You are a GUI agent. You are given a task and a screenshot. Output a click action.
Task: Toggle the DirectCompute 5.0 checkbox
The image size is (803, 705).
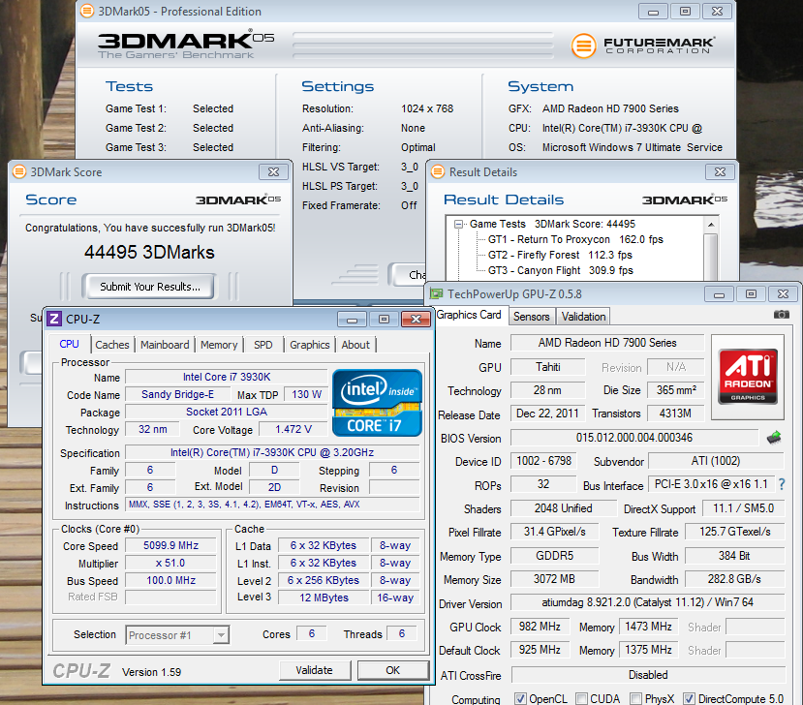tap(689, 698)
